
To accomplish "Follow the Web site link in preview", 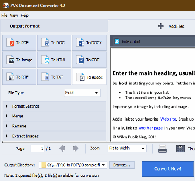I will 168,119.
